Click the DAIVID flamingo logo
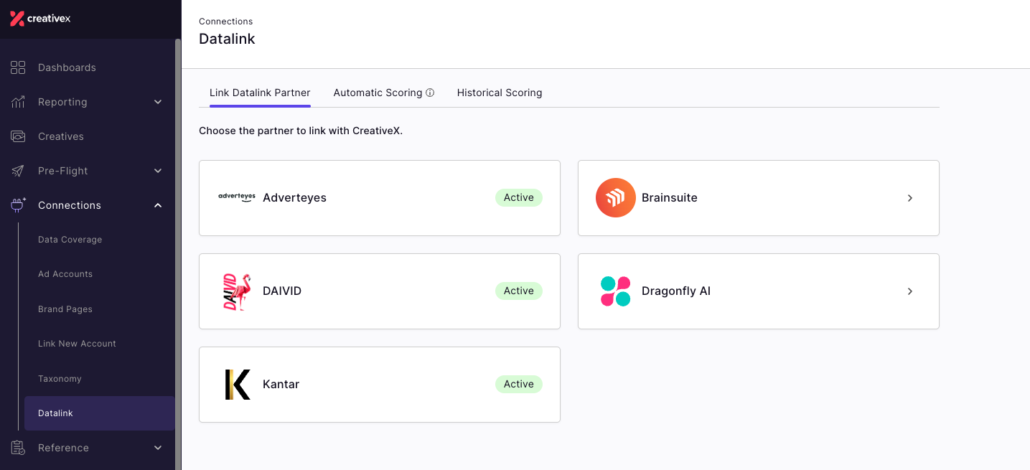This screenshot has height=470, width=1030. (236, 291)
